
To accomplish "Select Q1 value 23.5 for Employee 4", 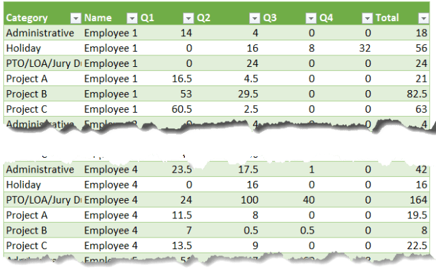I will (x=182, y=170).
